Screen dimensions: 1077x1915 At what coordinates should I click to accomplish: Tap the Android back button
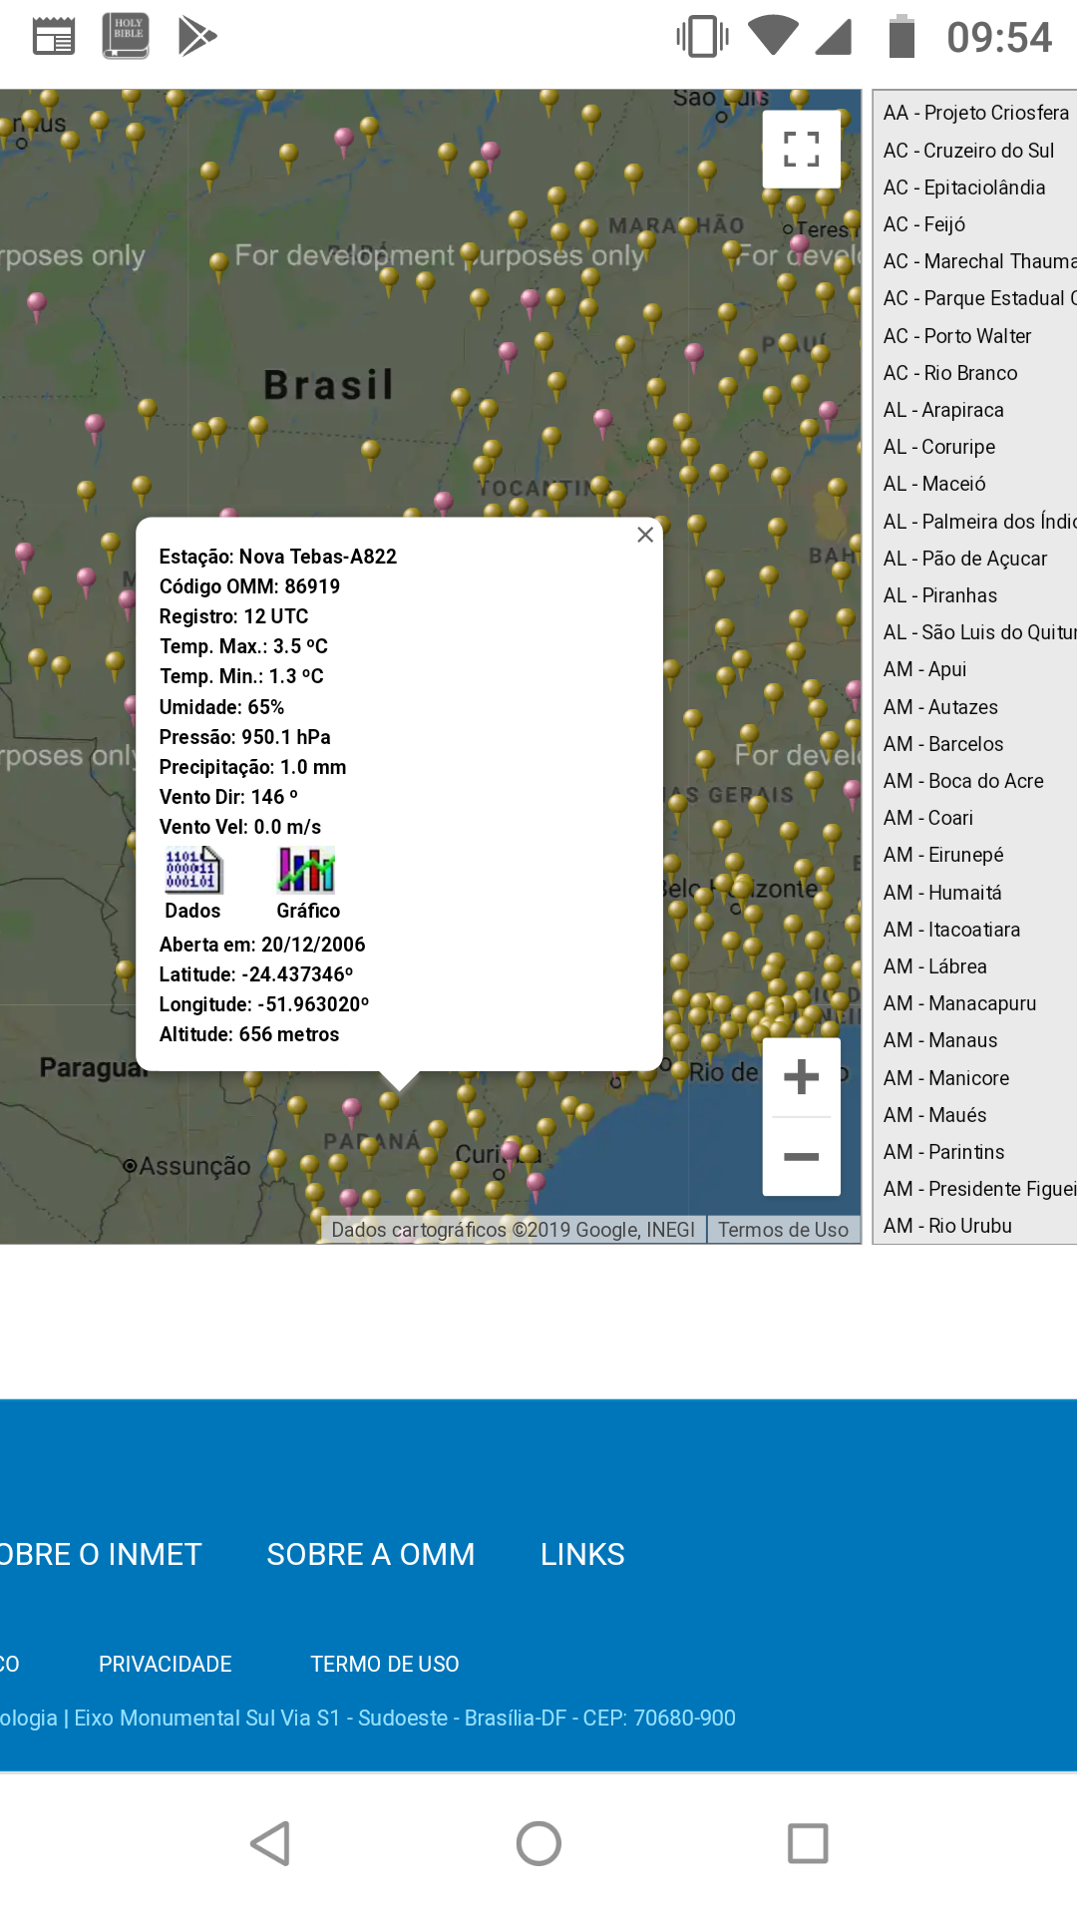pyautogui.click(x=270, y=1843)
